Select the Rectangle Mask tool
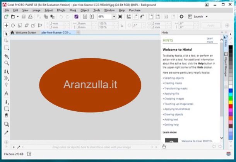Viewport: 236px width, 162px height. [x=6, y=48]
